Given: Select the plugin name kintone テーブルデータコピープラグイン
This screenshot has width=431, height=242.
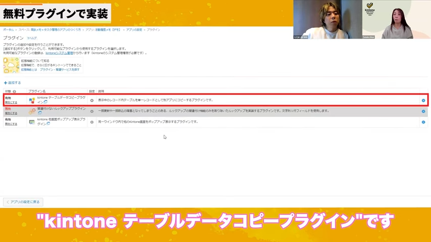Looking at the screenshot, I should (x=61, y=100).
